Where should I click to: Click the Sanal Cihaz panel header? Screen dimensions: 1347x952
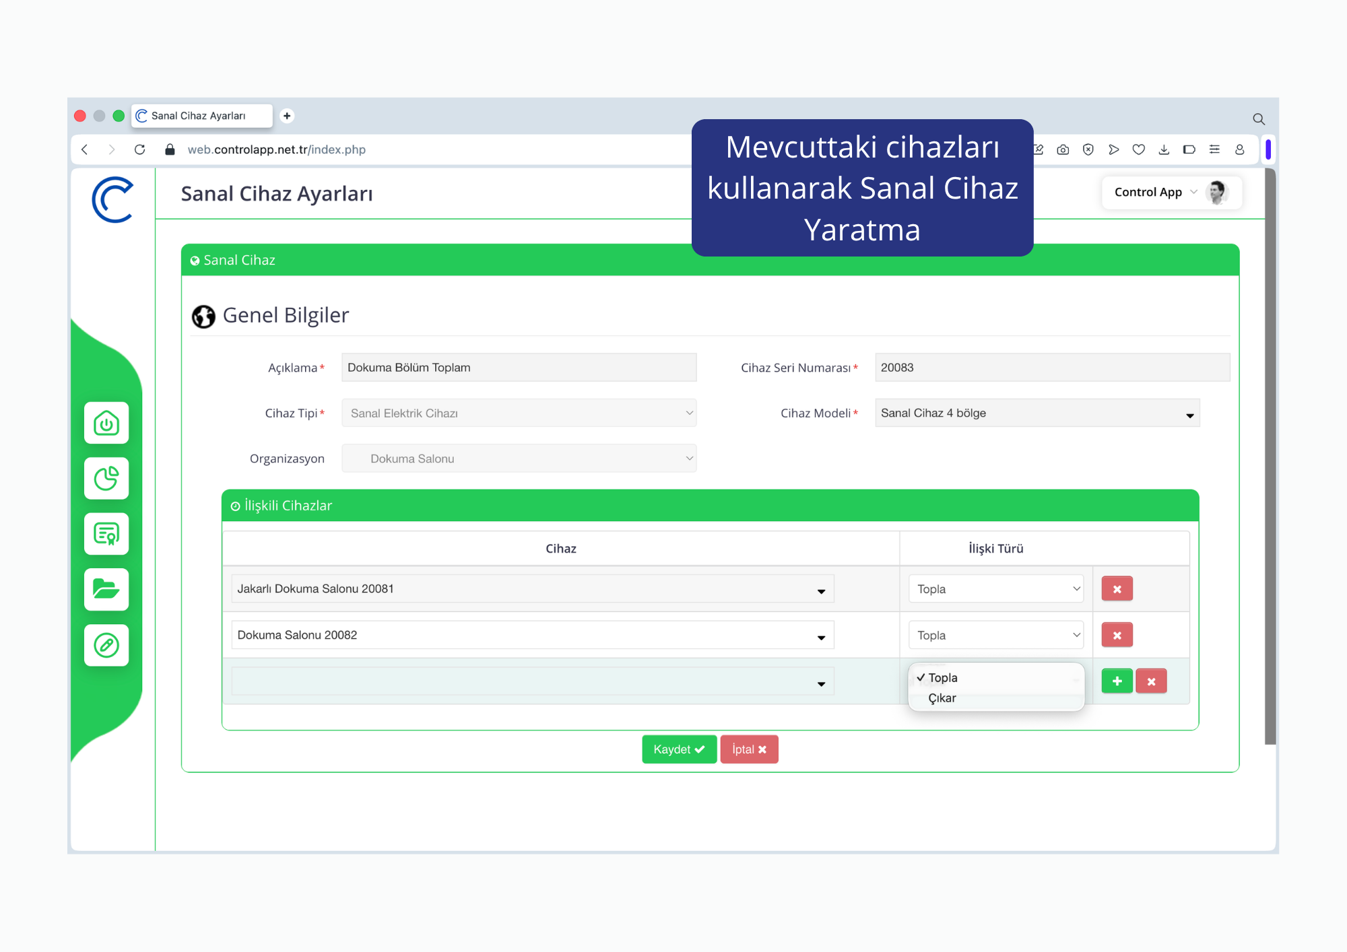click(710, 261)
